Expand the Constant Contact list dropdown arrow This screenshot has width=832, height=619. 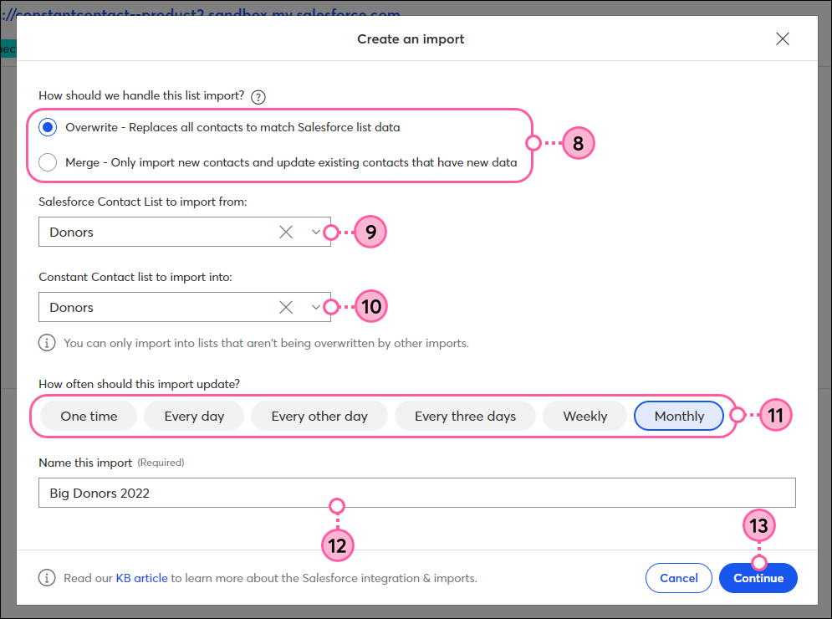pyautogui.click(x=315, y=307)
